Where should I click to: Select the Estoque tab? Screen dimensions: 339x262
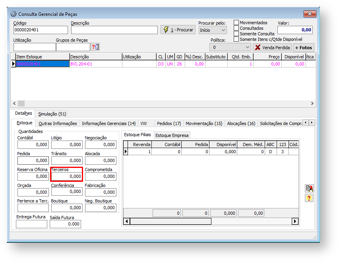24,123
